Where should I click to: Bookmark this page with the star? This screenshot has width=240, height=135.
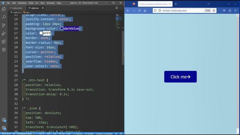click(214, 10)
